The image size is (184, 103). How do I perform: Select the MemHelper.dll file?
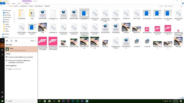click(53, 28)
